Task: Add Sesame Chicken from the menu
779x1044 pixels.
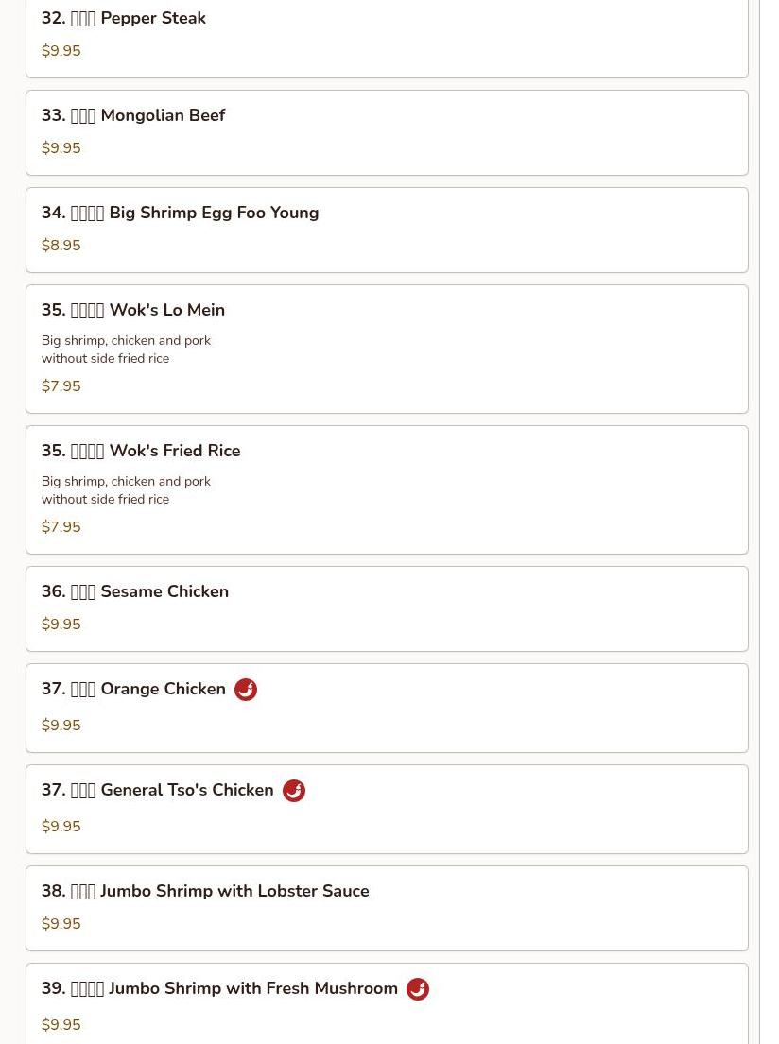Action: tap(135, 592)
